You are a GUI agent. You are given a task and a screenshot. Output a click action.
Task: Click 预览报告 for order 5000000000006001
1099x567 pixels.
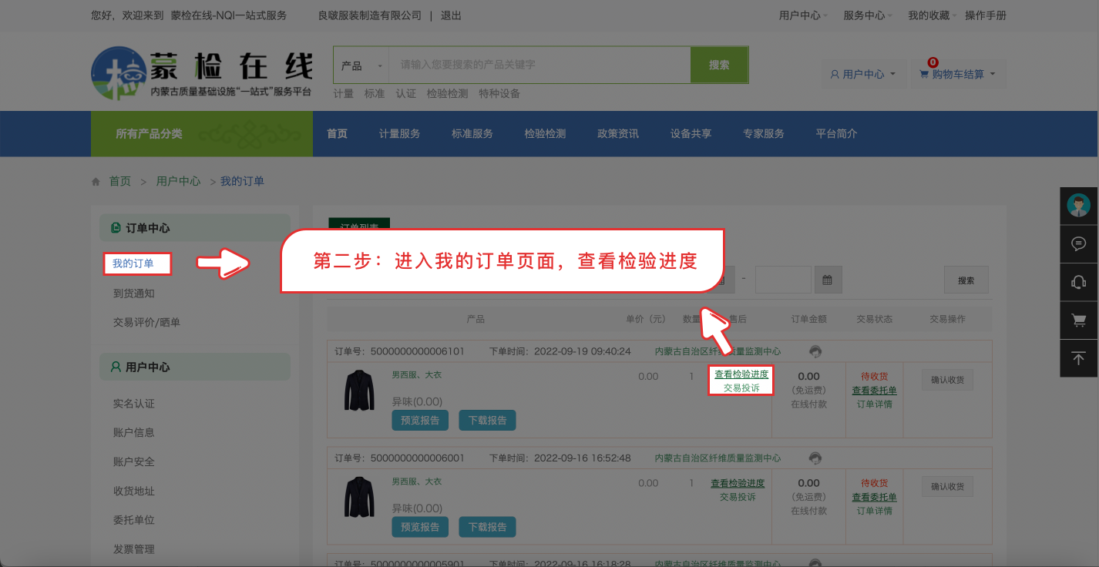[x=420, y=527]
